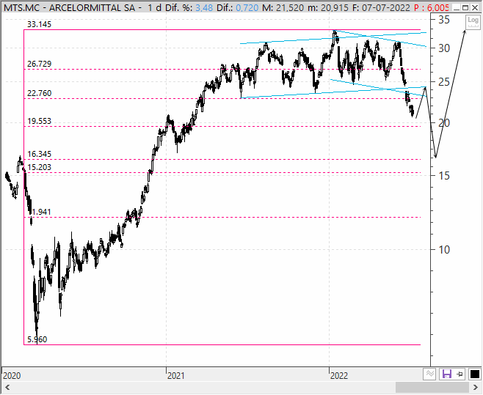Expand the double-chevron collapse button
The width and height of the screenshot is (483, 395).
[x=429, y=374]
